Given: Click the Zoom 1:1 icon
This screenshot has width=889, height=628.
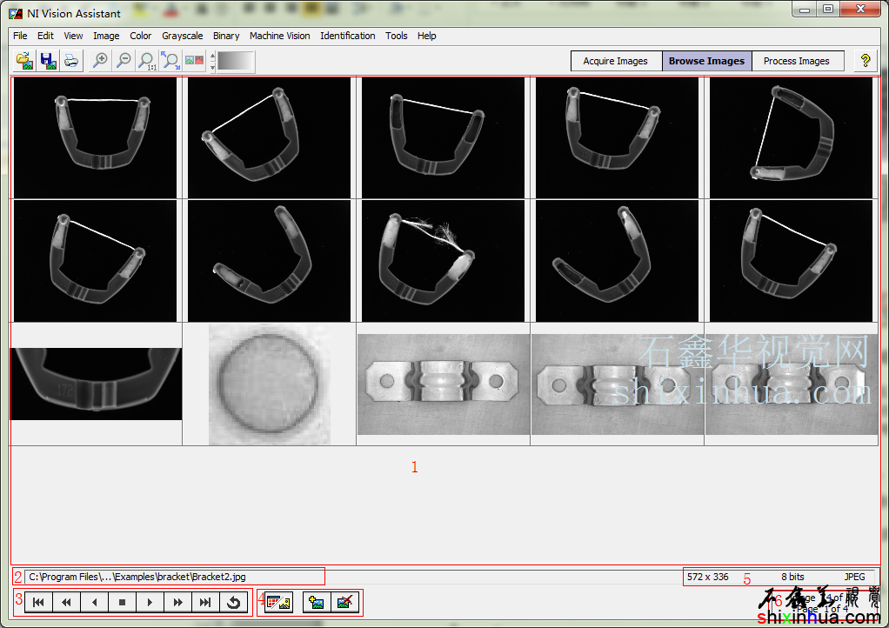Looking at the screenshot, I should pos(148,61).
